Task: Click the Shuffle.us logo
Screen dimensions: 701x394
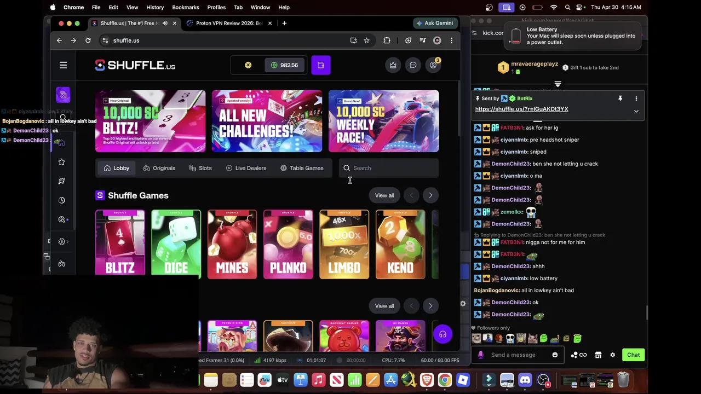Action: coord(135,65)
